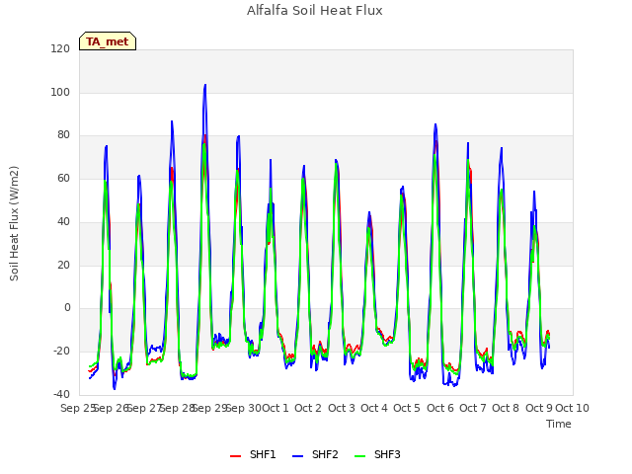Click the x-axis label Oct 6
The image size is (632, 474).
pos(440,408)
